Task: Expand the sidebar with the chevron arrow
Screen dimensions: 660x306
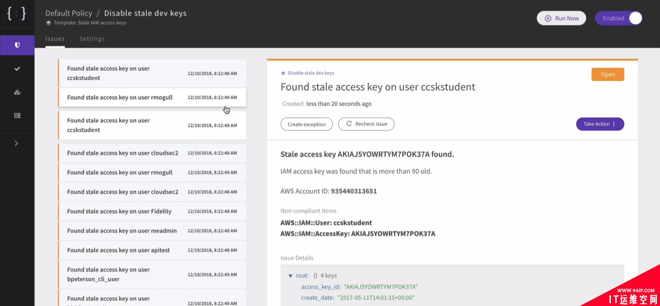Action: (16, 143)
